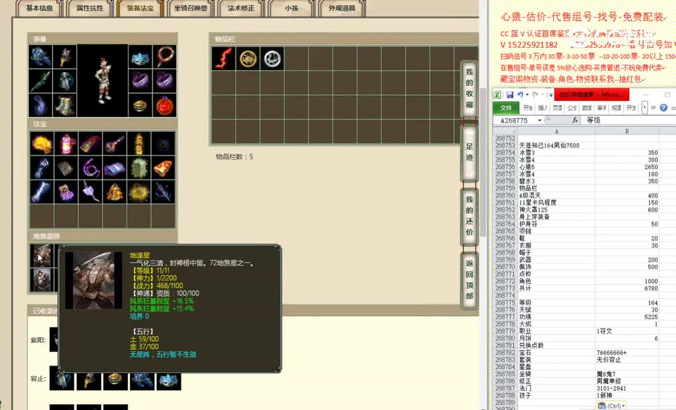The width and height of the screenshot is (676, 410).
Task: Select the pink lantern treasure in 法宝 grid
Action: pyautogui.click(x=66, y=143)
